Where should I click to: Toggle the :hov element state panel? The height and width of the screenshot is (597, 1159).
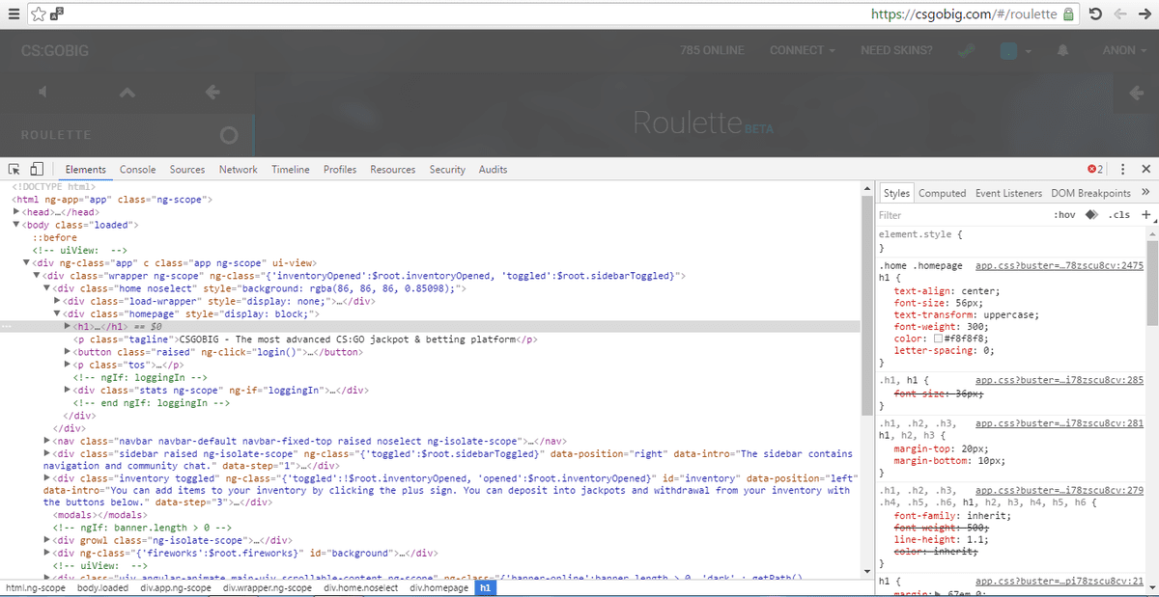(1064, 215)
